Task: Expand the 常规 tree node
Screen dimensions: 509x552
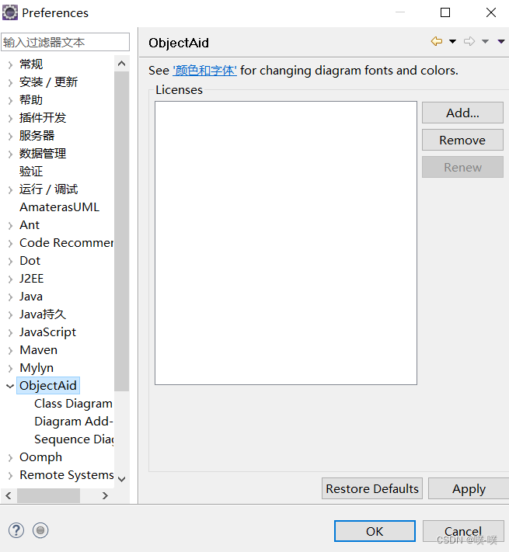Action: [10, 64]
